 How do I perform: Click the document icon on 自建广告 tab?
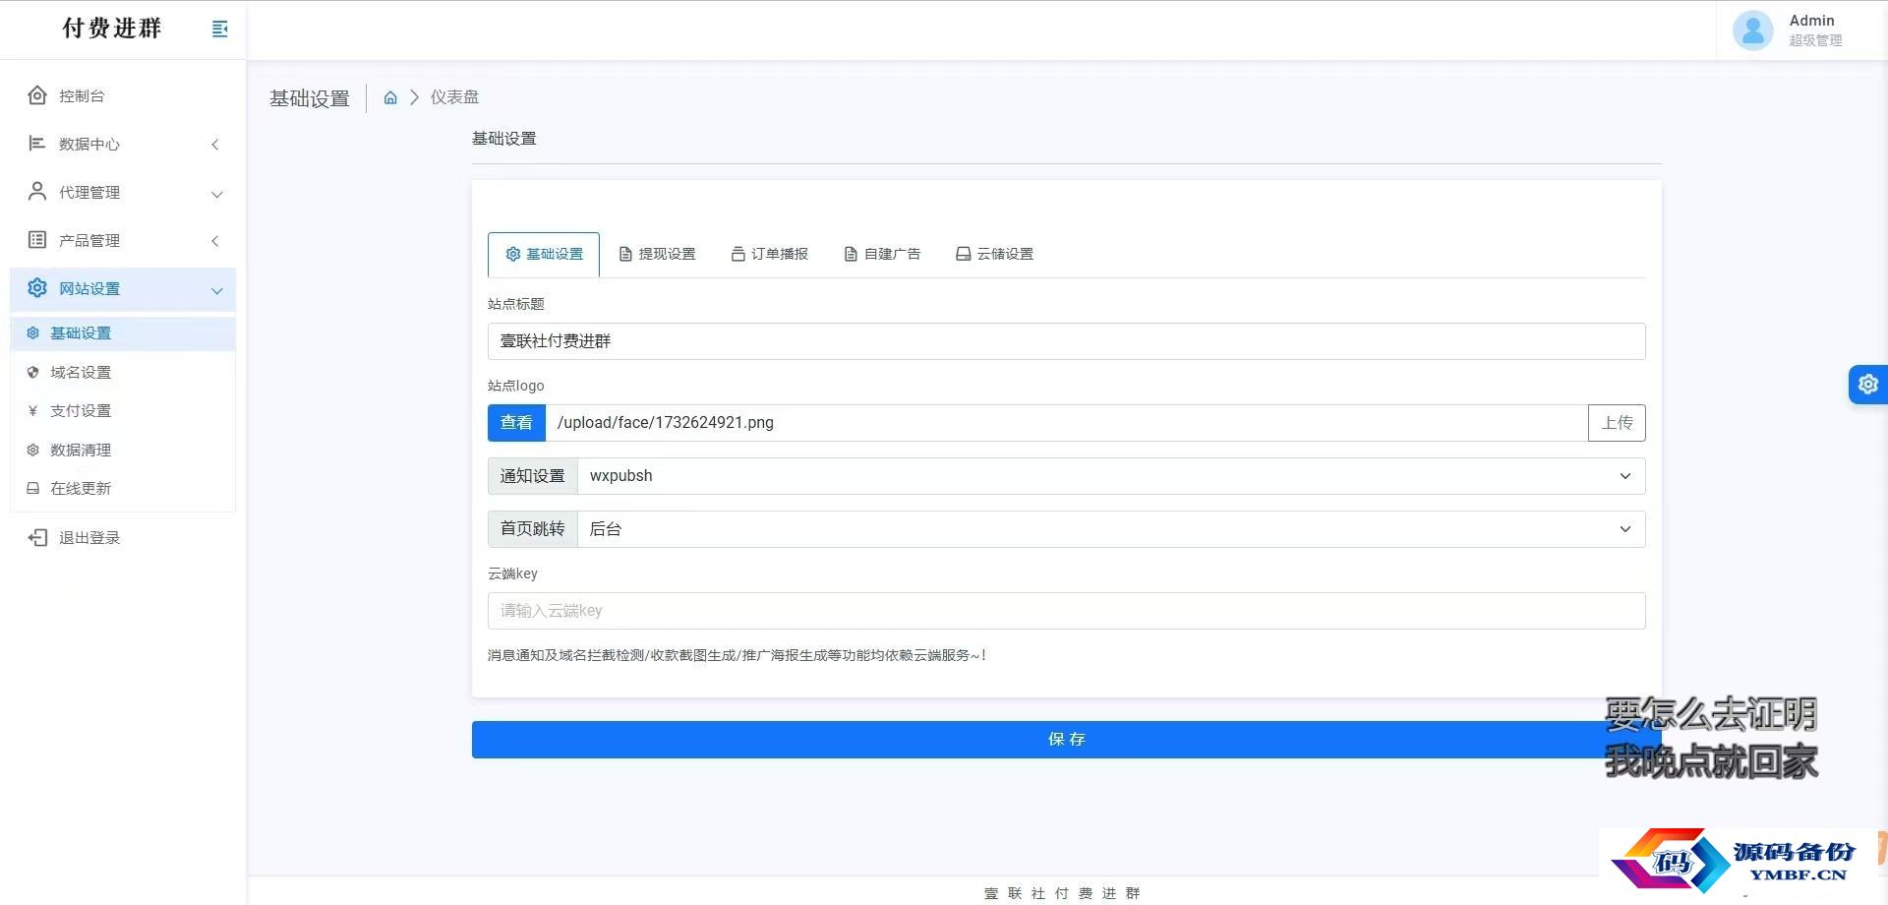pyautogui.click(x=851, y=254)
